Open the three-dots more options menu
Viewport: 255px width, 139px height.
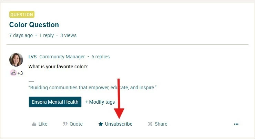236,124
